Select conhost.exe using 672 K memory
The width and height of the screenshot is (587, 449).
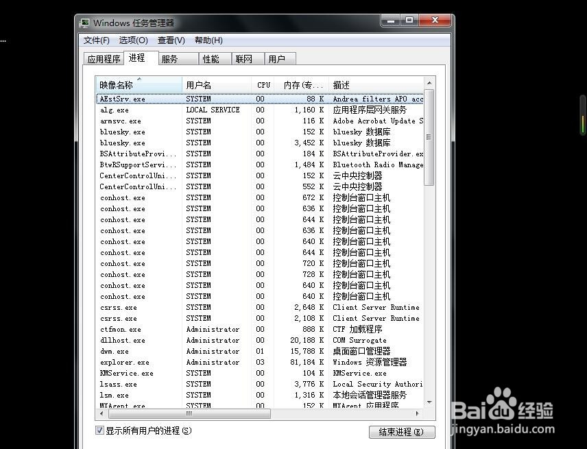[260, 197]
